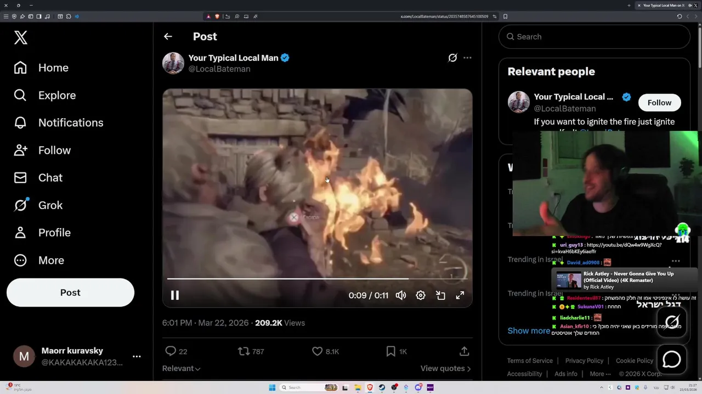Open Ads info footer link
Screen dimensions: 702x394
566,374
